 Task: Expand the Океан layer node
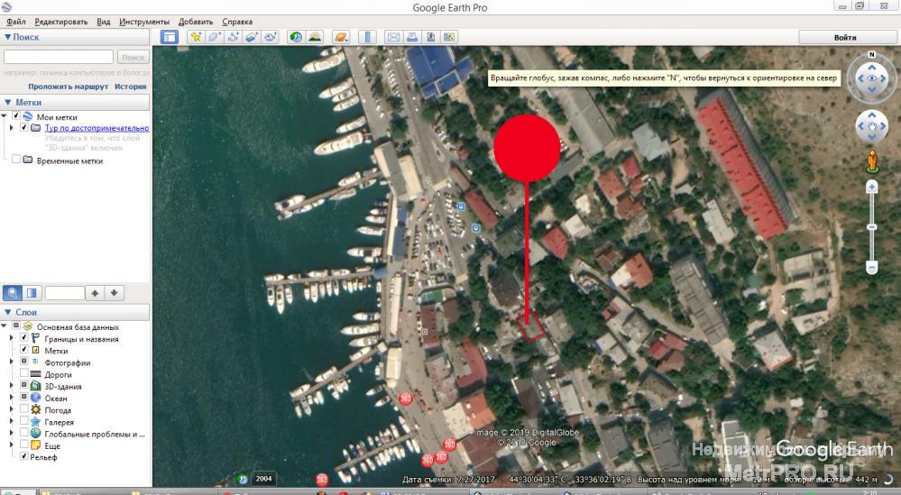click(x=12, y=398)
